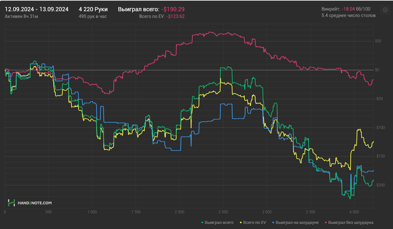
Task: Click the '-$50' y-axis label
Action: [379, 99]
